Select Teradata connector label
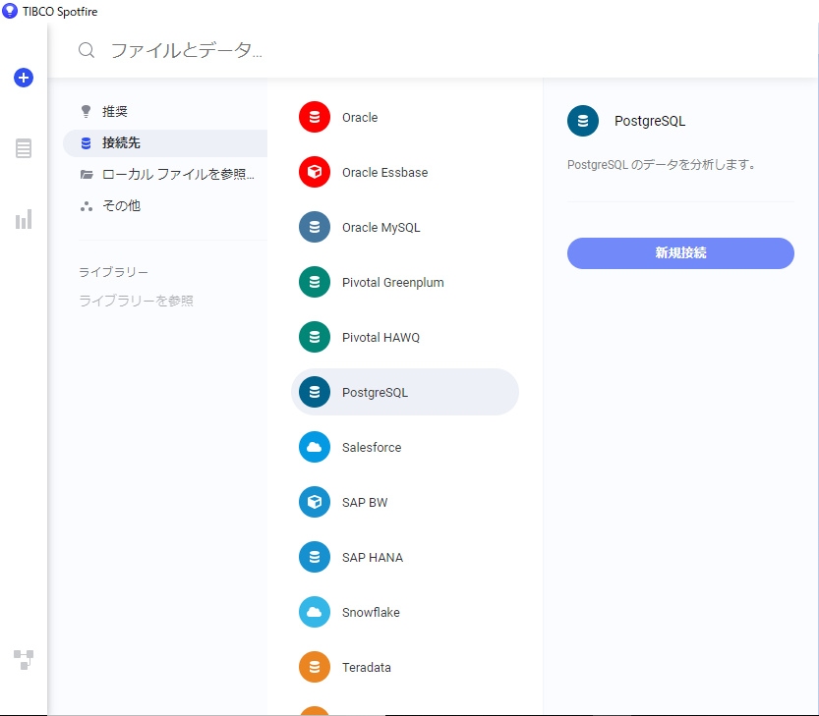This screenshot has width=819, height=716. pyautogui.click(x=366, y=668)
